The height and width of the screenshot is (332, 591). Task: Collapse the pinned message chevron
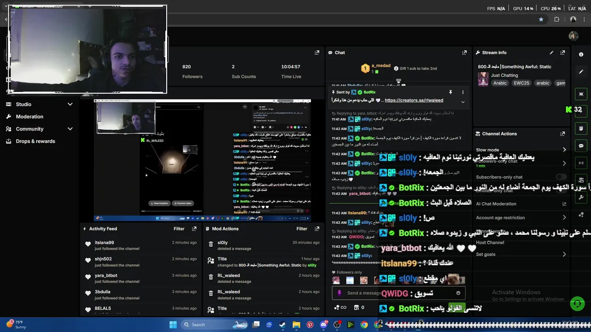tap(463, 102)
